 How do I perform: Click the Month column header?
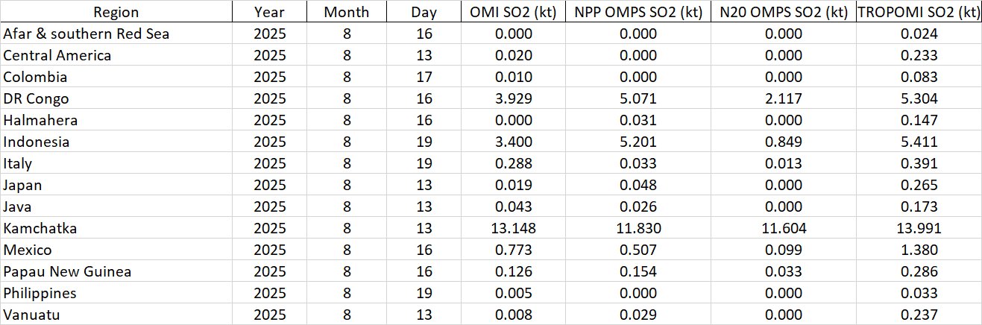click(346, 12)
